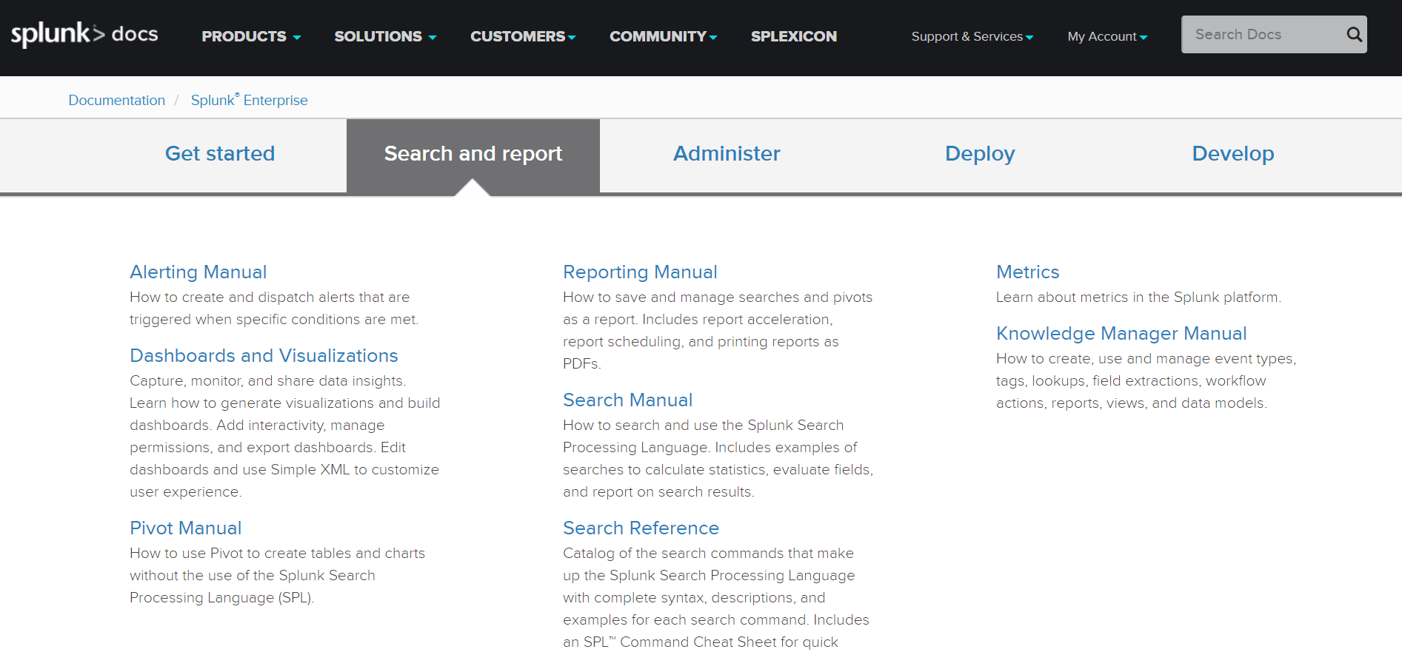Click text 'Learn about metrics in the Splunk platform.'
The image size is (1402, 652).
(1138, 298)
